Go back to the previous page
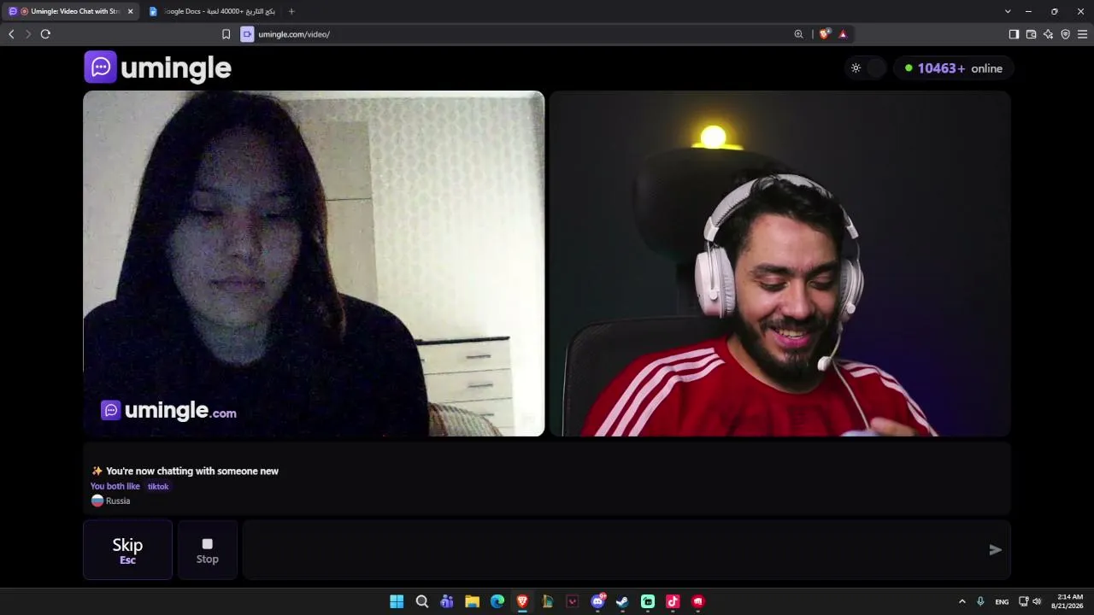This screenshot has height=615, width=1094. click(x=11, y=34)
